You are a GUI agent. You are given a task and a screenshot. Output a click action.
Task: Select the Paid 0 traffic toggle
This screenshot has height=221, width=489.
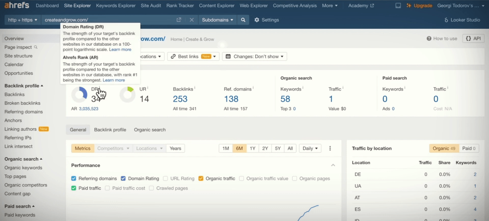469,148
